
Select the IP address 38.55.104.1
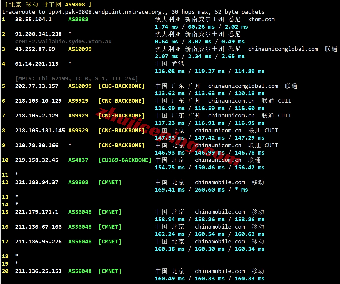[x=33, y=19]
